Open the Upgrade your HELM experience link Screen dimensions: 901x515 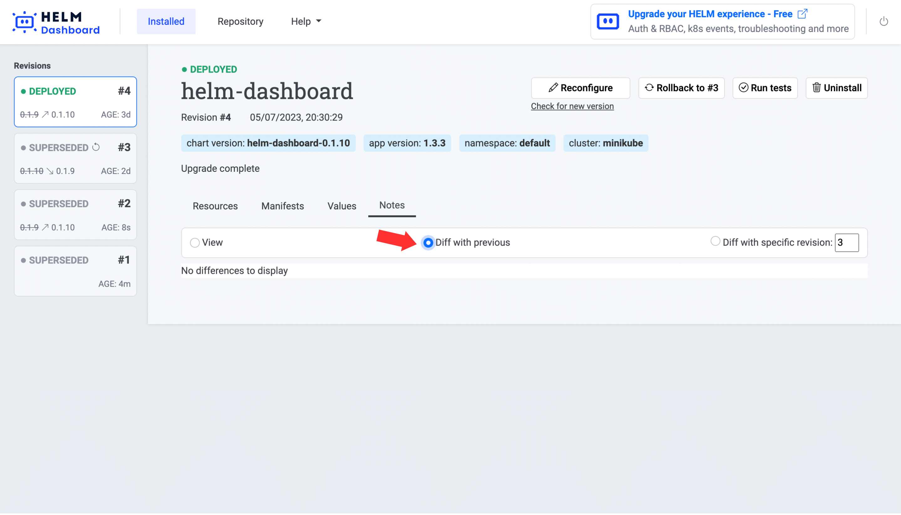[710, 14]
